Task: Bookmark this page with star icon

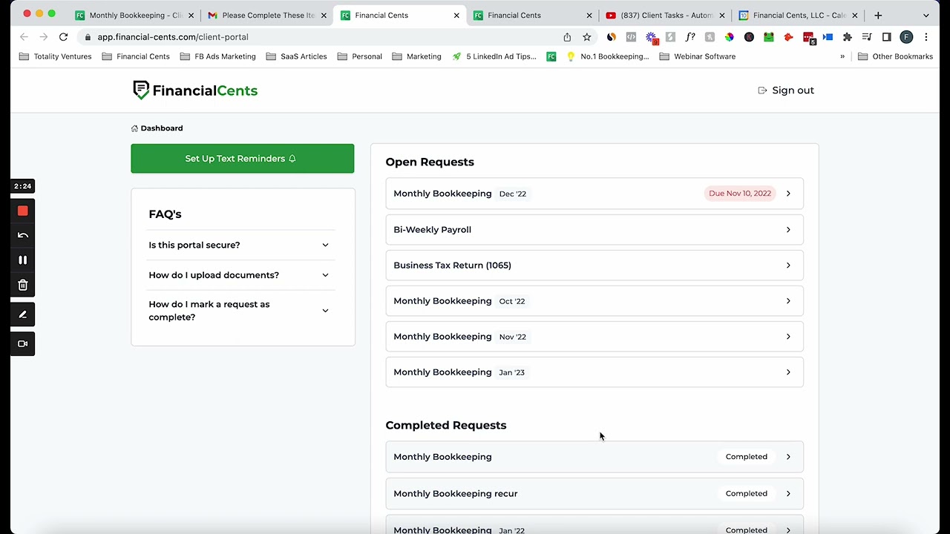Action: pyautogui.click(x=586, y=37)
